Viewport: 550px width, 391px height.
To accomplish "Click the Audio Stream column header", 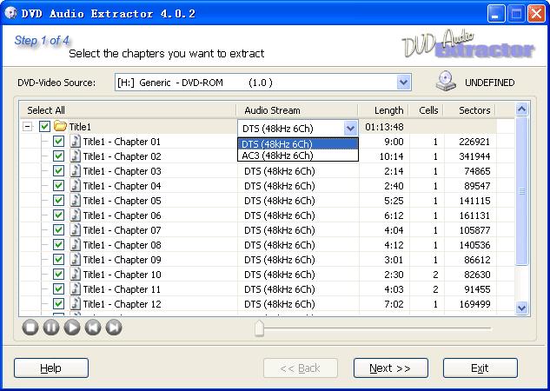I will click(x=297, y=110).
